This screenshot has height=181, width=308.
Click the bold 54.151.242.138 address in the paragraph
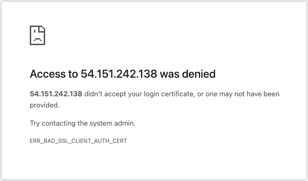pos(56,94)
